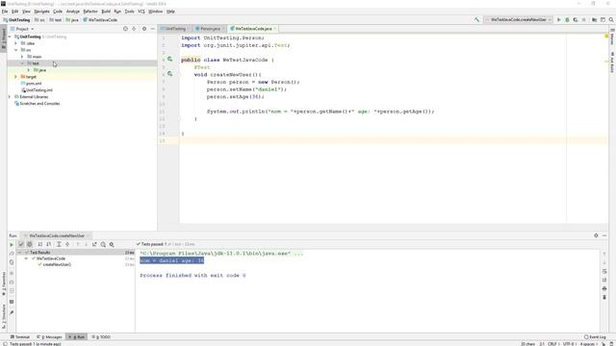
Task: Click Run with Coverage icon
Action: [576, 19]
